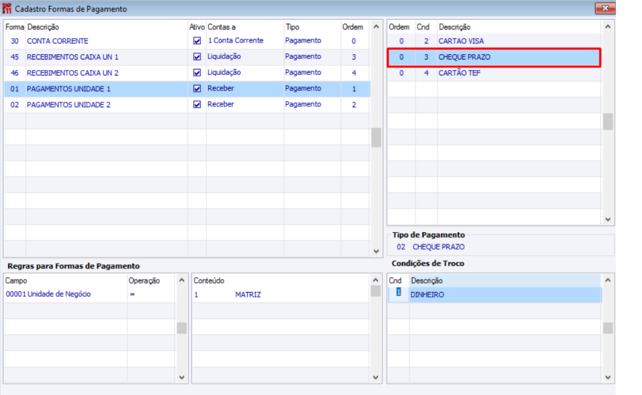642x395 pixels.
Task: Click Tipo de Pagamento value 02 CHEQUE PRAZO
Action: 431,247
